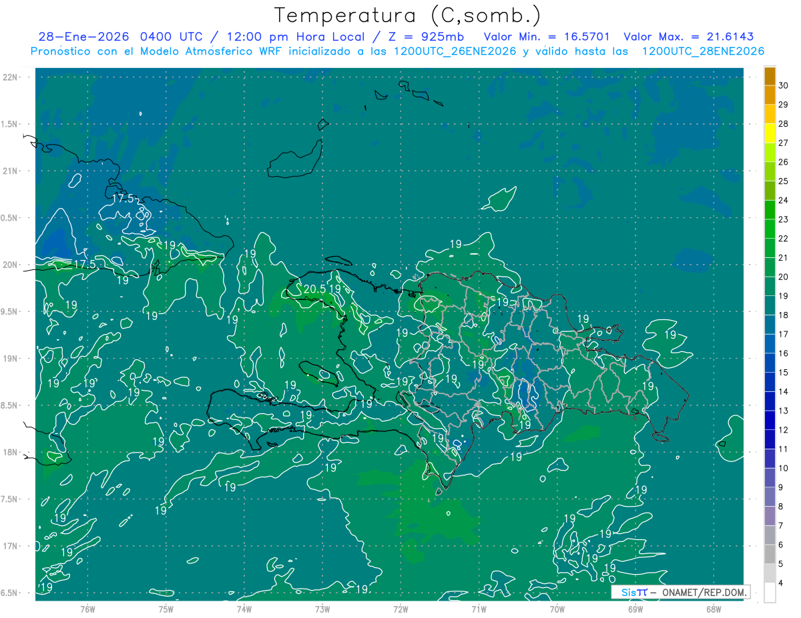The height and width of the screenshot is (618, 801).
Task: Click latitude axis label "18N"
Action: pos(11,452)
